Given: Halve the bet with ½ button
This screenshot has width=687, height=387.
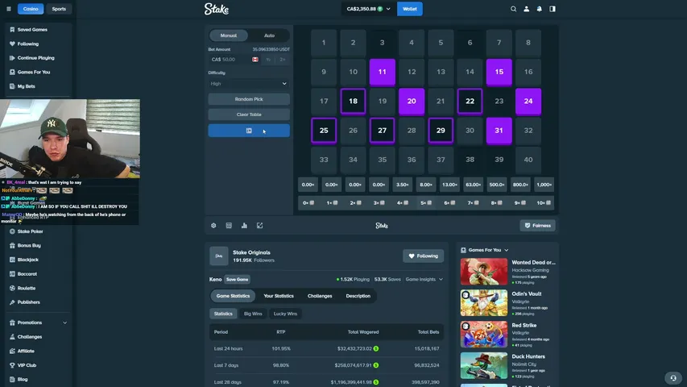Looking at the screenshot, I should [268, 59].
